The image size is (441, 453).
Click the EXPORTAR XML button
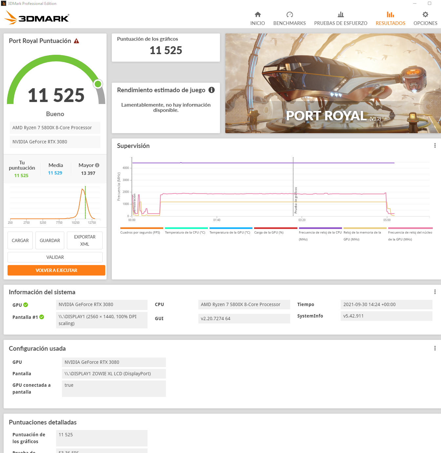pyautogui.click(x=85, y=240)
